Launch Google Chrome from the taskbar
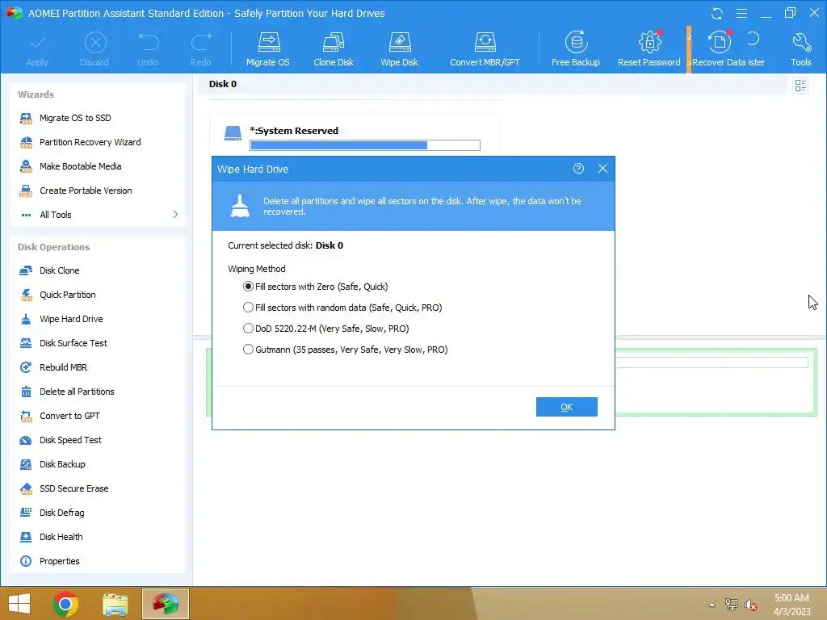The image size is (827, 620). tap(65, 604)
